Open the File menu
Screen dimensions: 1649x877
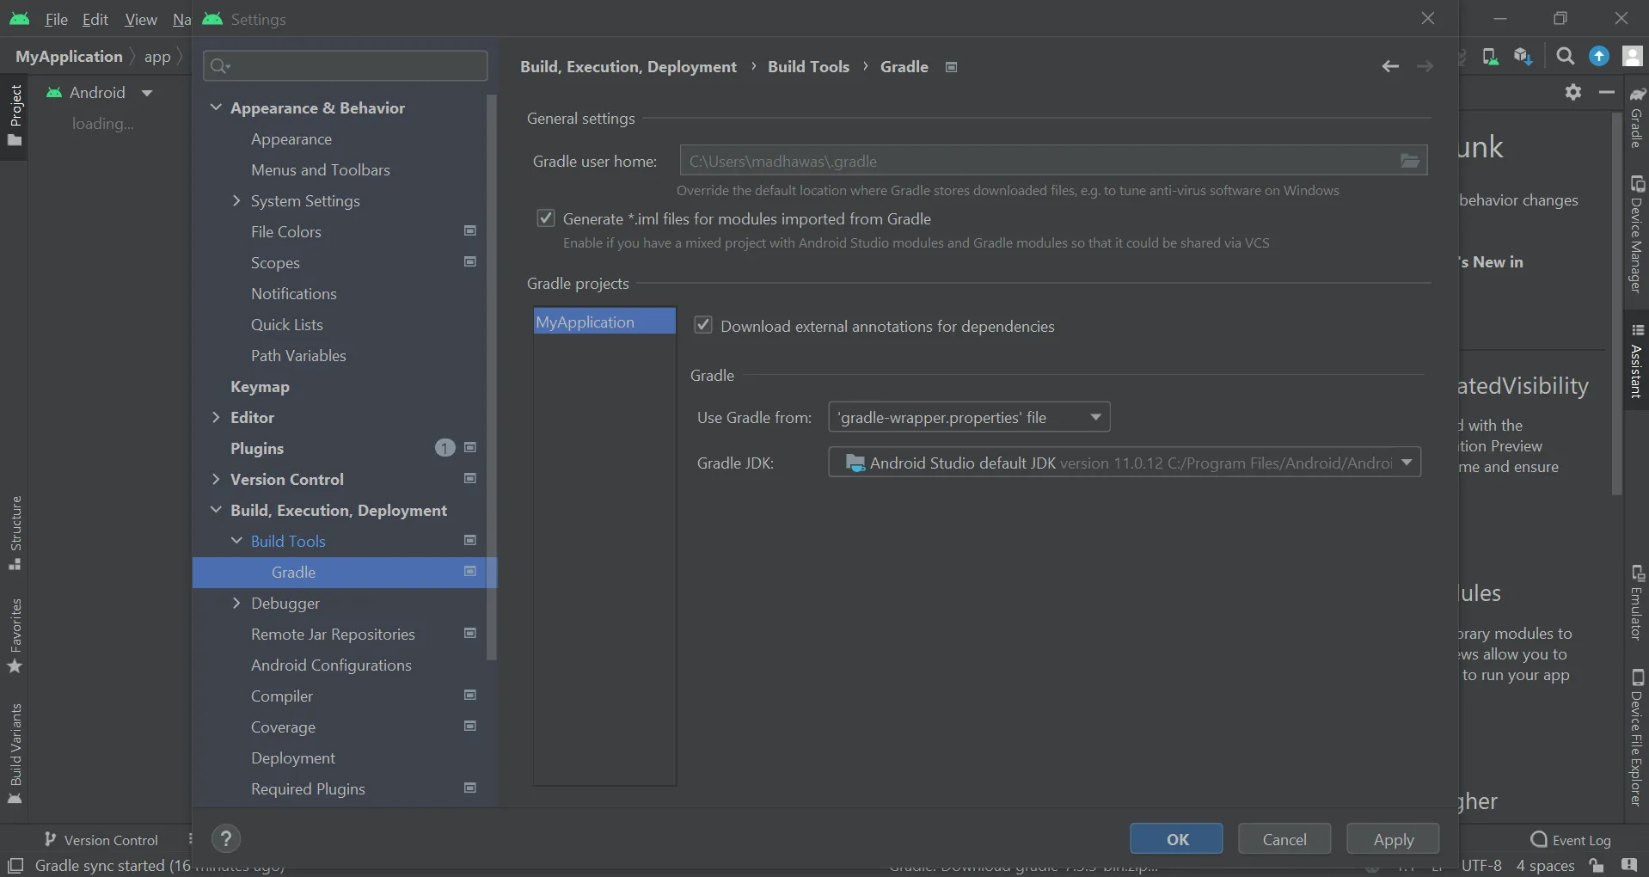pyautogui.click(x=56, y=19)
